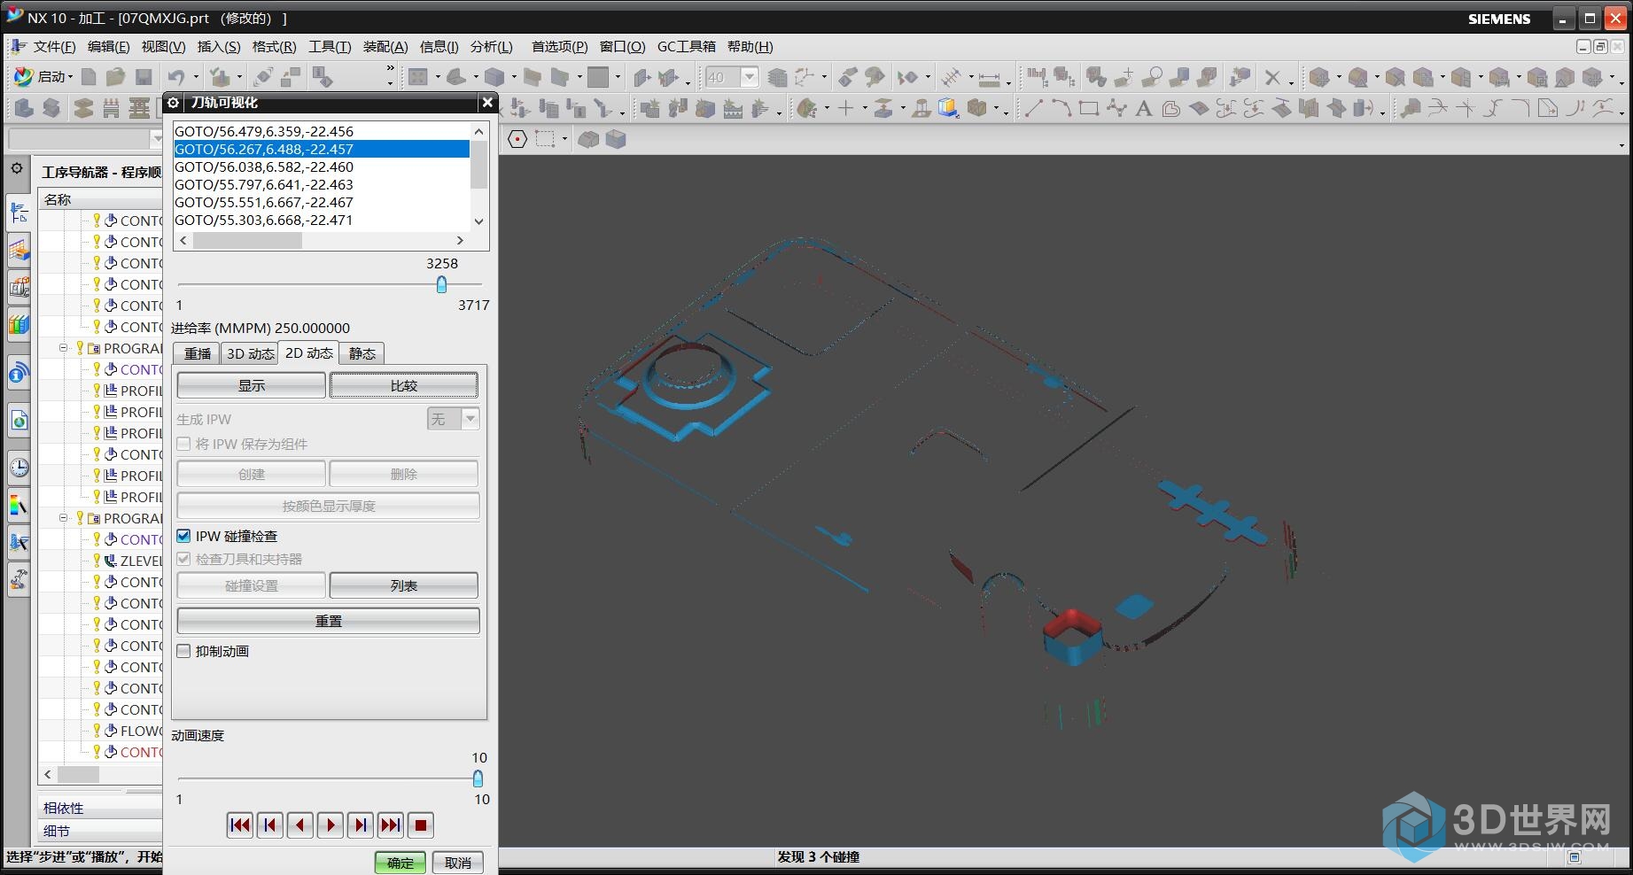The image size is (1633, 875).
Task: Open the Operation Navigator sidebar icon
Action: point(19,213)
